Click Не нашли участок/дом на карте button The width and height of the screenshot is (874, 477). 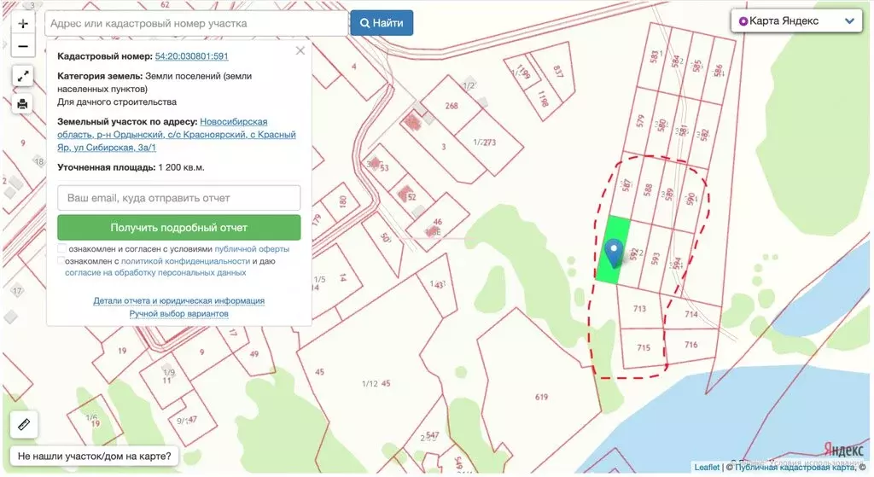click(x=95, y=456)
